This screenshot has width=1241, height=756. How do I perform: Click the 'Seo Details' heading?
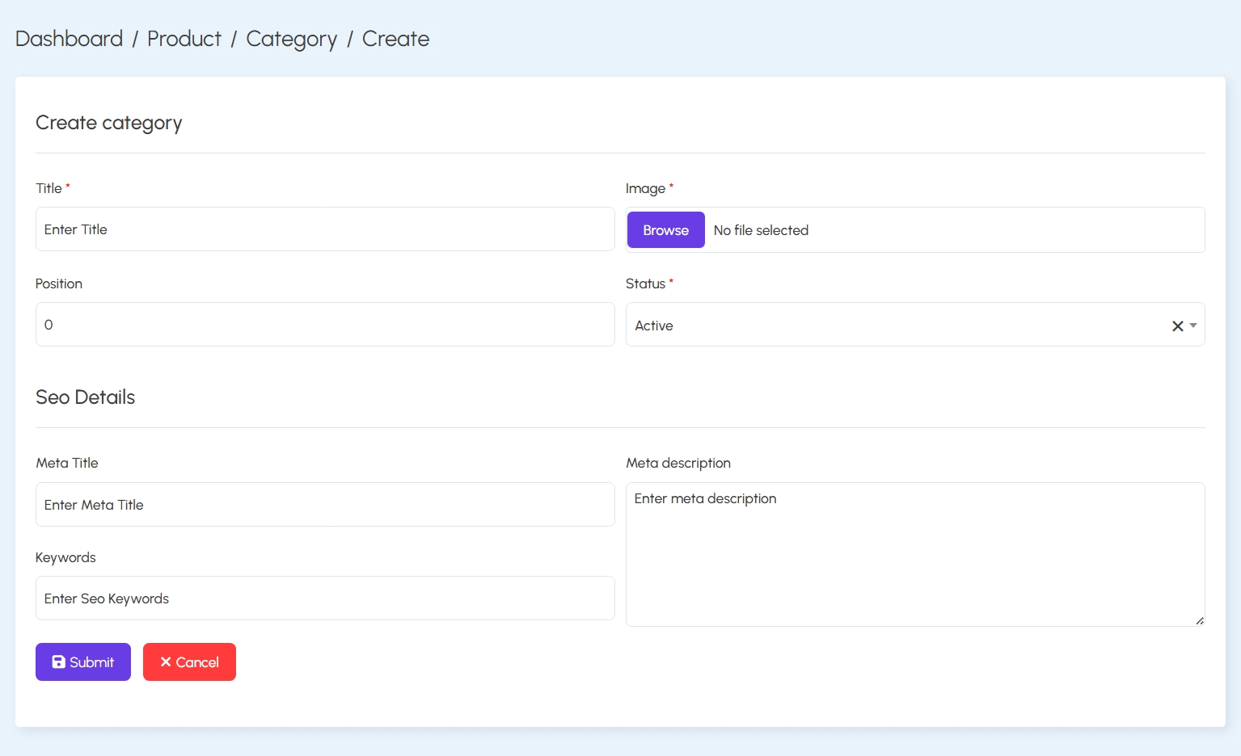[85, 397]
